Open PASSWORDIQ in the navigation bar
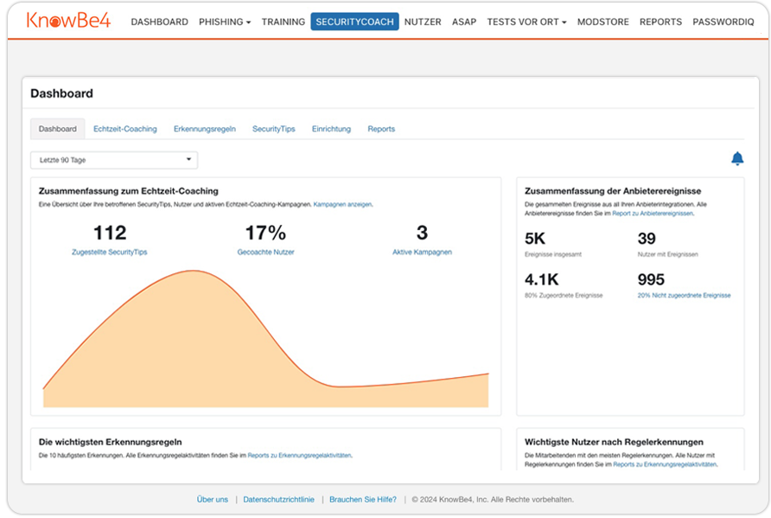The image size is (771, 518). pos(723,22)
